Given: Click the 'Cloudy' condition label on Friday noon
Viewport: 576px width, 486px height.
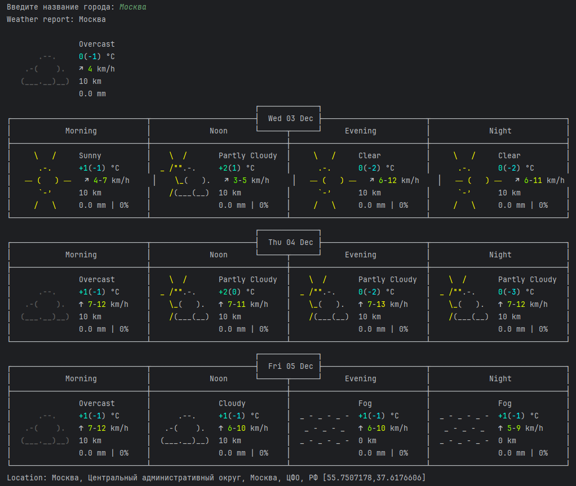Looking at the screenshot, I should pyautogui.click(x=232, y=403).
